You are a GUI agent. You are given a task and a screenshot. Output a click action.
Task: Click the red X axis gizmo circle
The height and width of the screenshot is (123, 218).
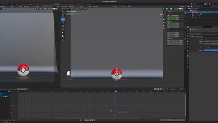click(164, 14)
